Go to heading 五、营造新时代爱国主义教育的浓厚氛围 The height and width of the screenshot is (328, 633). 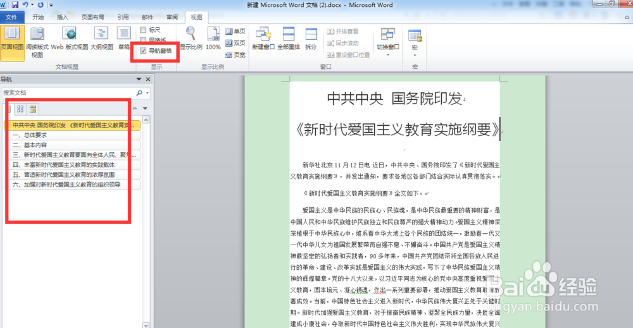coord(73,174)
